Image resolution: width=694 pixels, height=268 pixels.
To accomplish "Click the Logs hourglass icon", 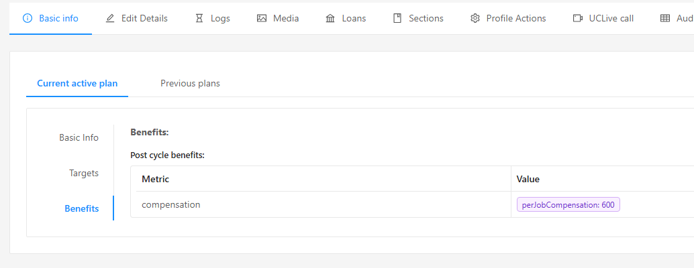I will [199, 18].
